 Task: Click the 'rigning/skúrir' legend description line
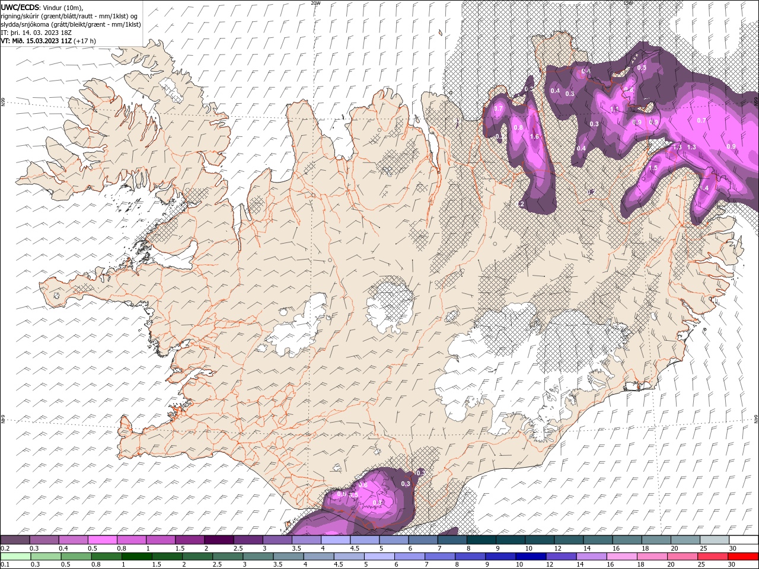(x=69, y=16)
